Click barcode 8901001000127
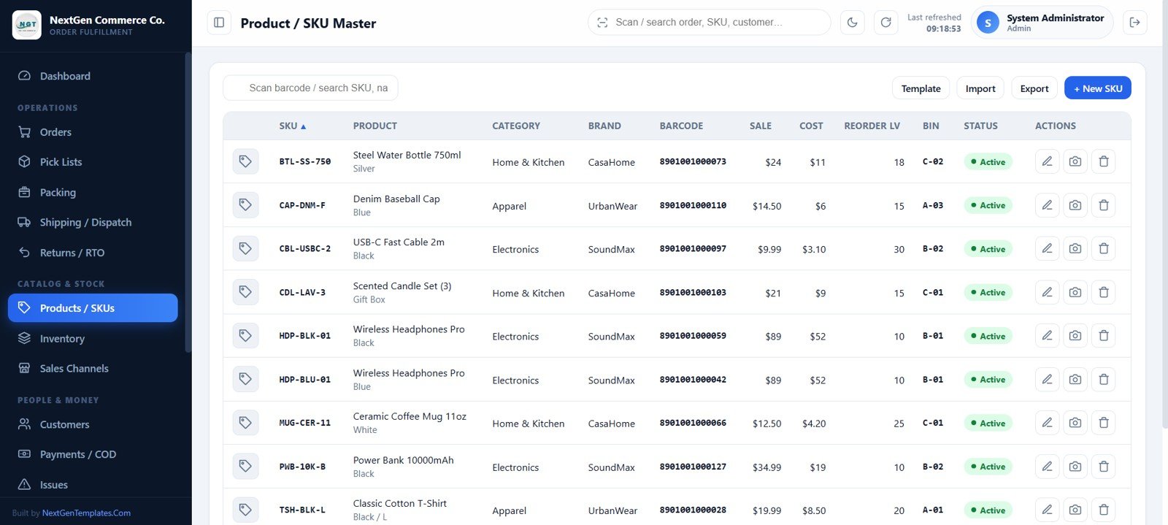This screenshot has height=525, width=1168. click(x=693, y=467)
